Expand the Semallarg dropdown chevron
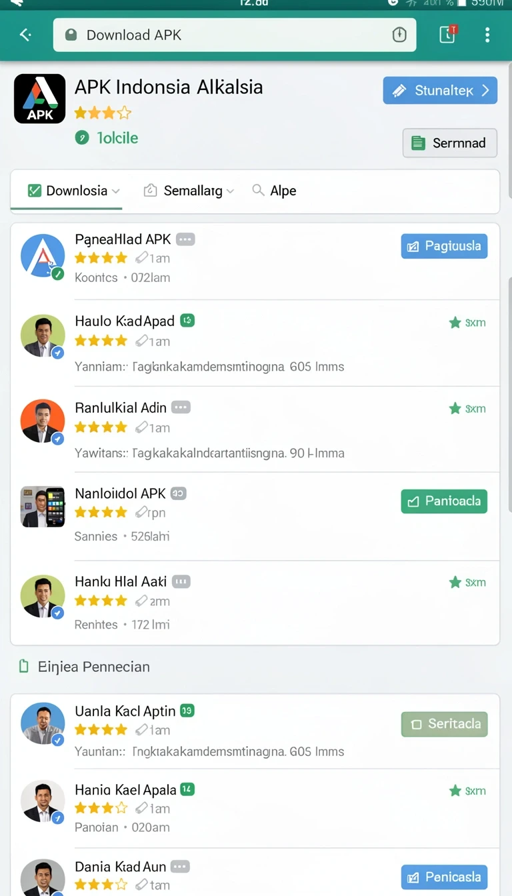The width and height of the screenshot is (512, 896). pos(230,191)
